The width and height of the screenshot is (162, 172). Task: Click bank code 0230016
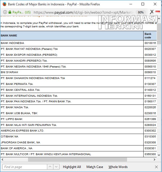click(x=150, y=113)
